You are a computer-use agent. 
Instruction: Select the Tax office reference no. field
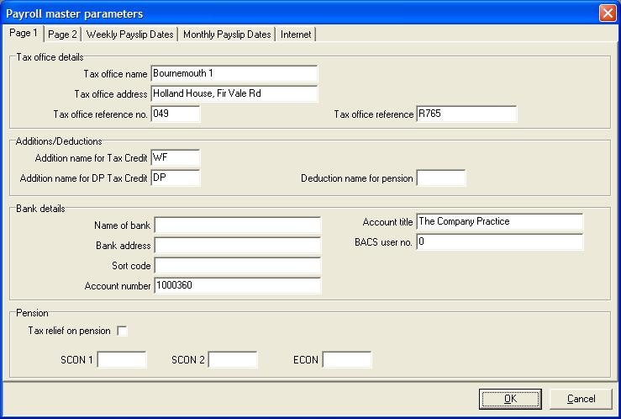click(x=176, y=114)
